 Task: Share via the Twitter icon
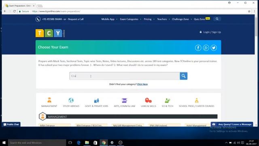click(x=214, y=48)
